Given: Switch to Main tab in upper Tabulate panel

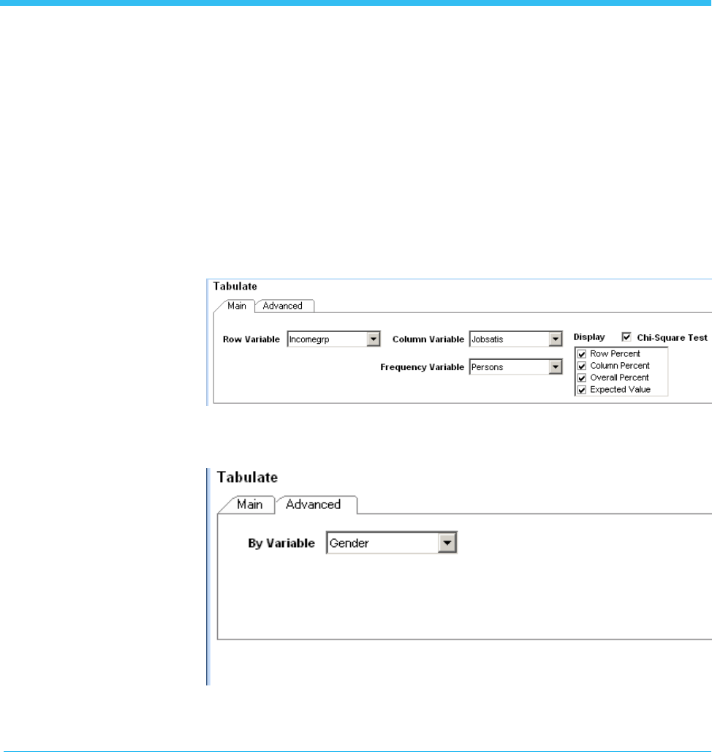Looking at the screenshot, I should coord(237,306).
